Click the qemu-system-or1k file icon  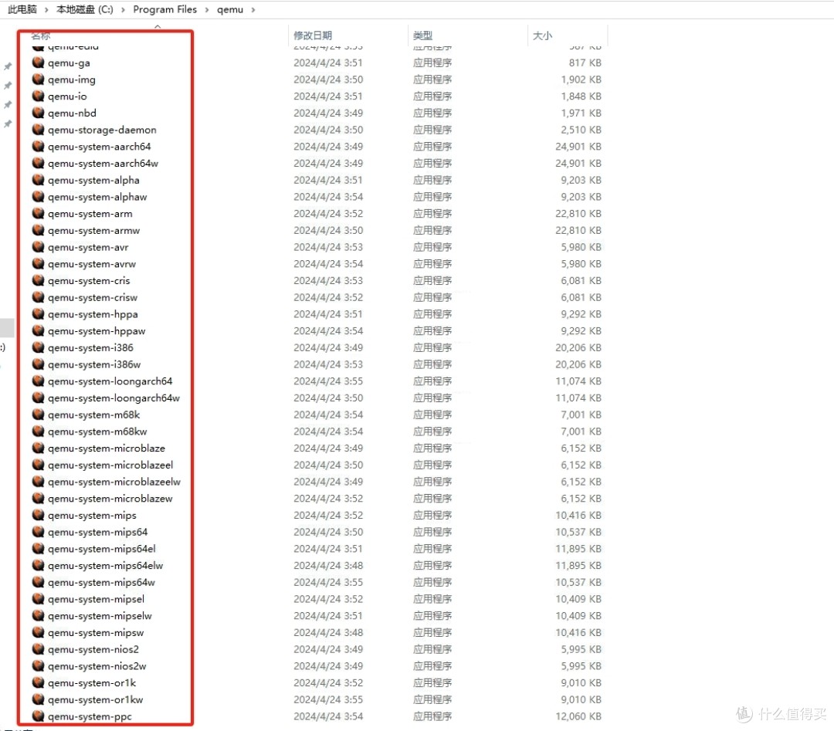(x=38, y=682)
